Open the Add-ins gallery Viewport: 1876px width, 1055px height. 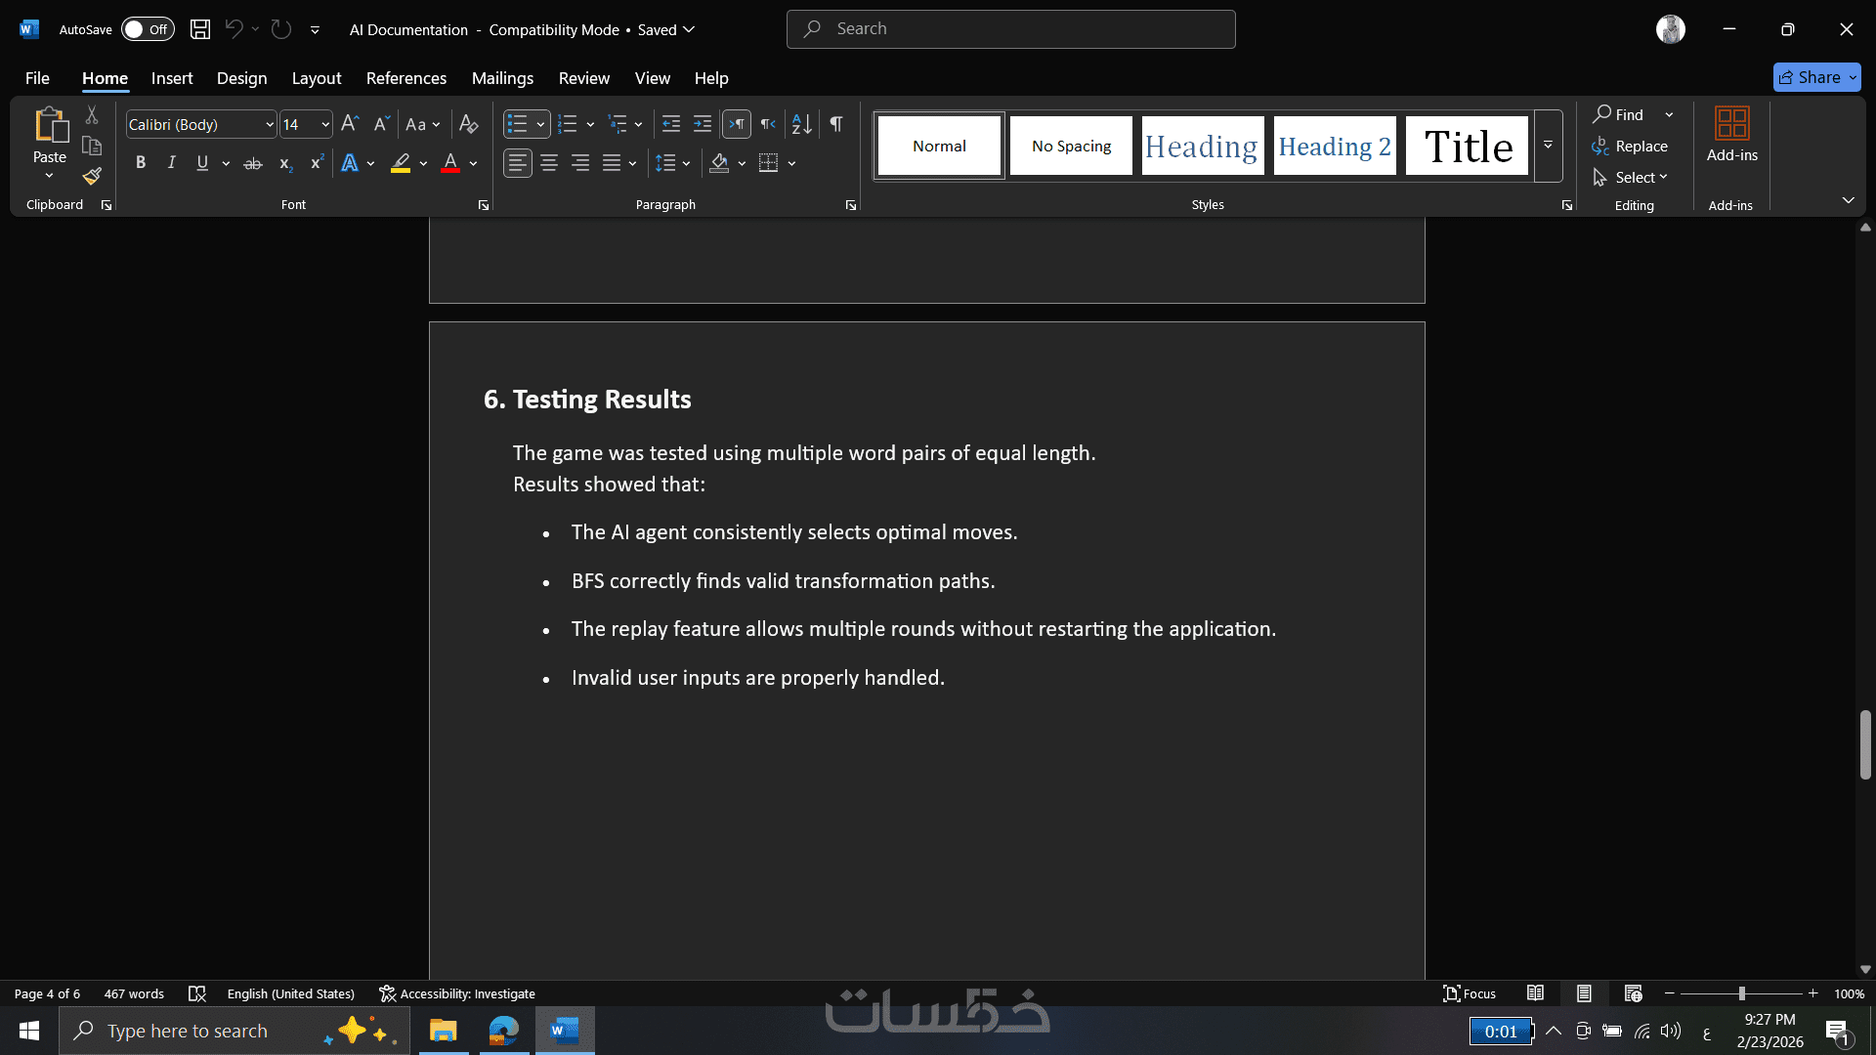point(1731,135)
